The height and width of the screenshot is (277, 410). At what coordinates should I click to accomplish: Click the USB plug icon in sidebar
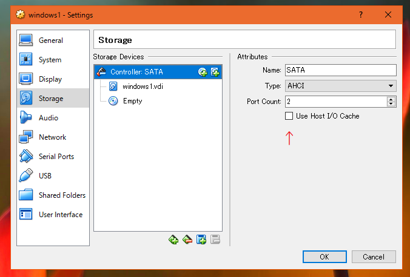tap(26, 175)
